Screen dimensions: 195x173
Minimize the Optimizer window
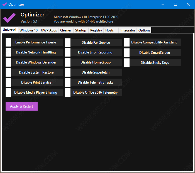[x=163, y=4]
